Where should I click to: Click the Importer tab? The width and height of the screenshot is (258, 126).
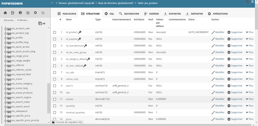pyautogui.click(x=194, y=14)
